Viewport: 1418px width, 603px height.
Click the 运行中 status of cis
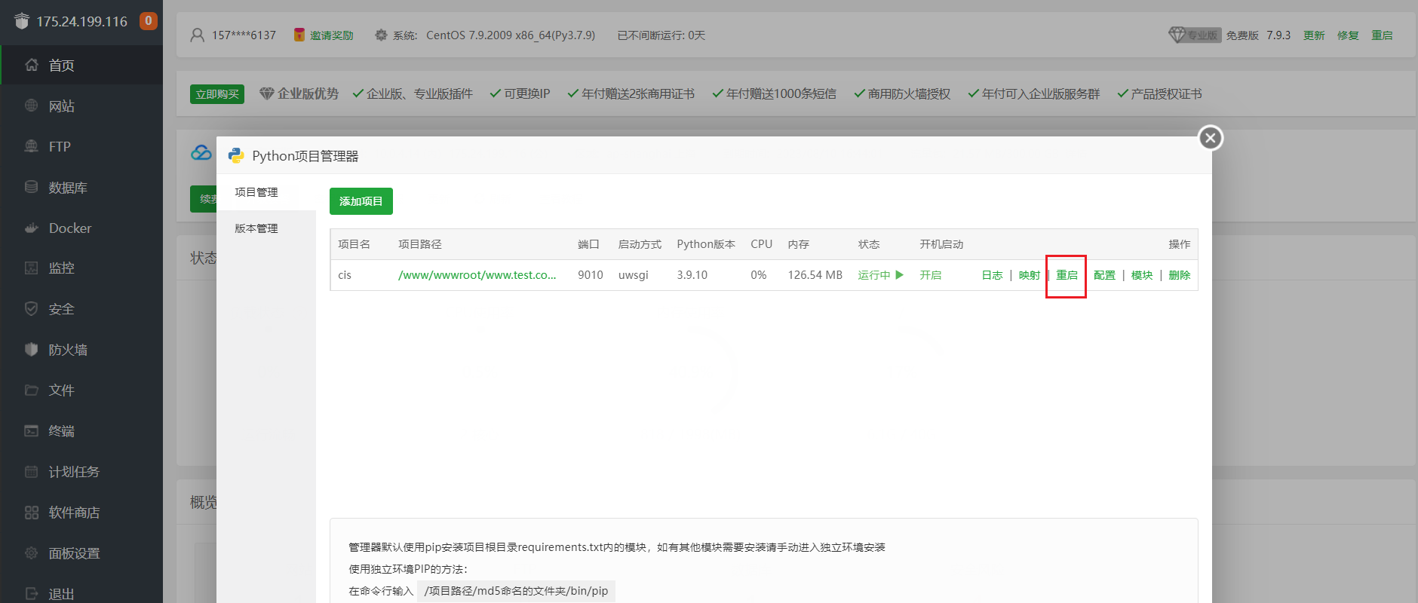pyautogui.click(x=874, y=275)
